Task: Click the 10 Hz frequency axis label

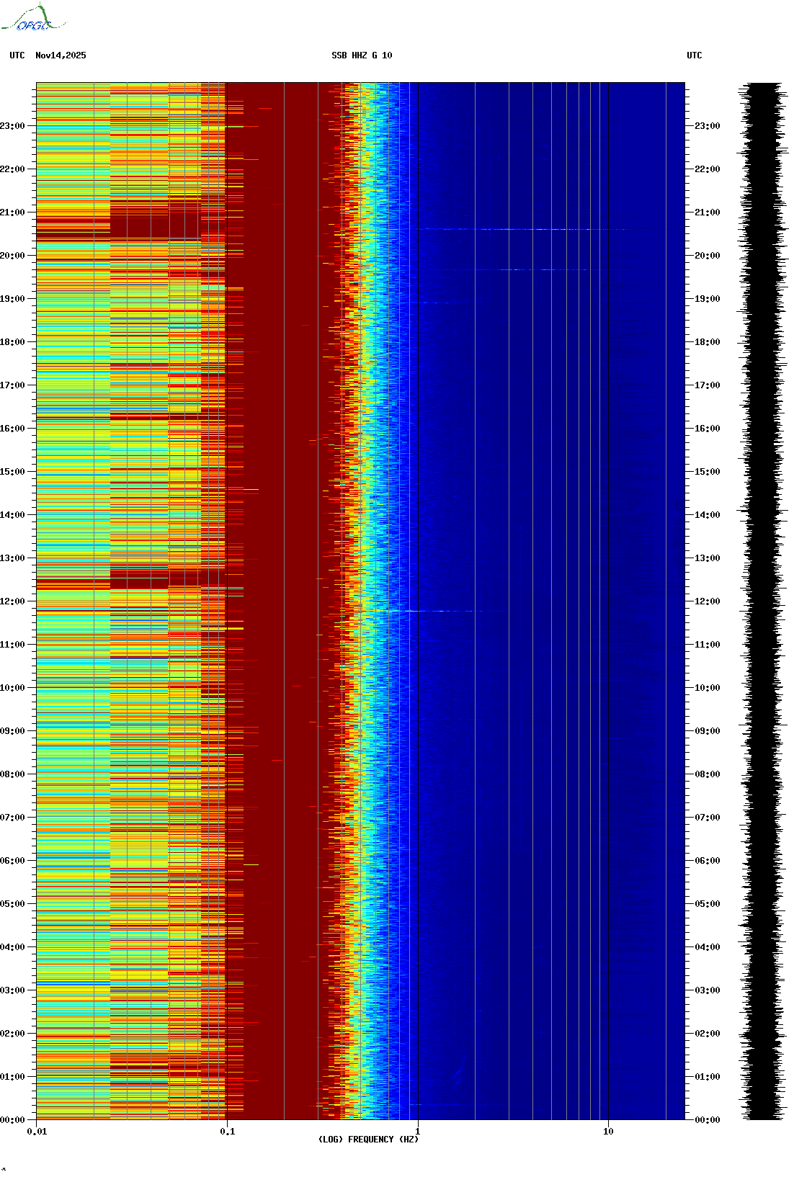Action: [x=608, y=1132]
